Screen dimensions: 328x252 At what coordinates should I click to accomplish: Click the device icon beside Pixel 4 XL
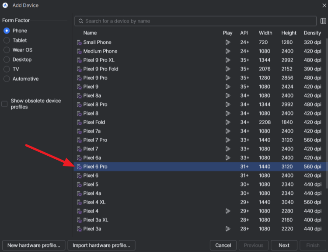[x=79, y=202]
